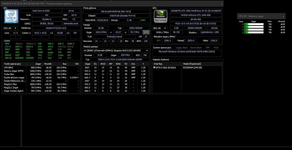Image resolution: width=292 pixels, height=150 pixels.
Task: Click the NVIDIA GeForce GPU logo
Action: (160, 16)
